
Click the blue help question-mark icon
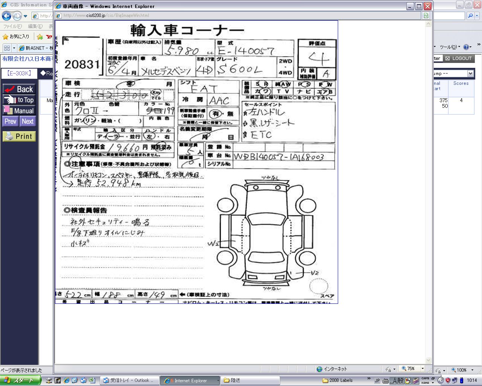click(466, 47)
